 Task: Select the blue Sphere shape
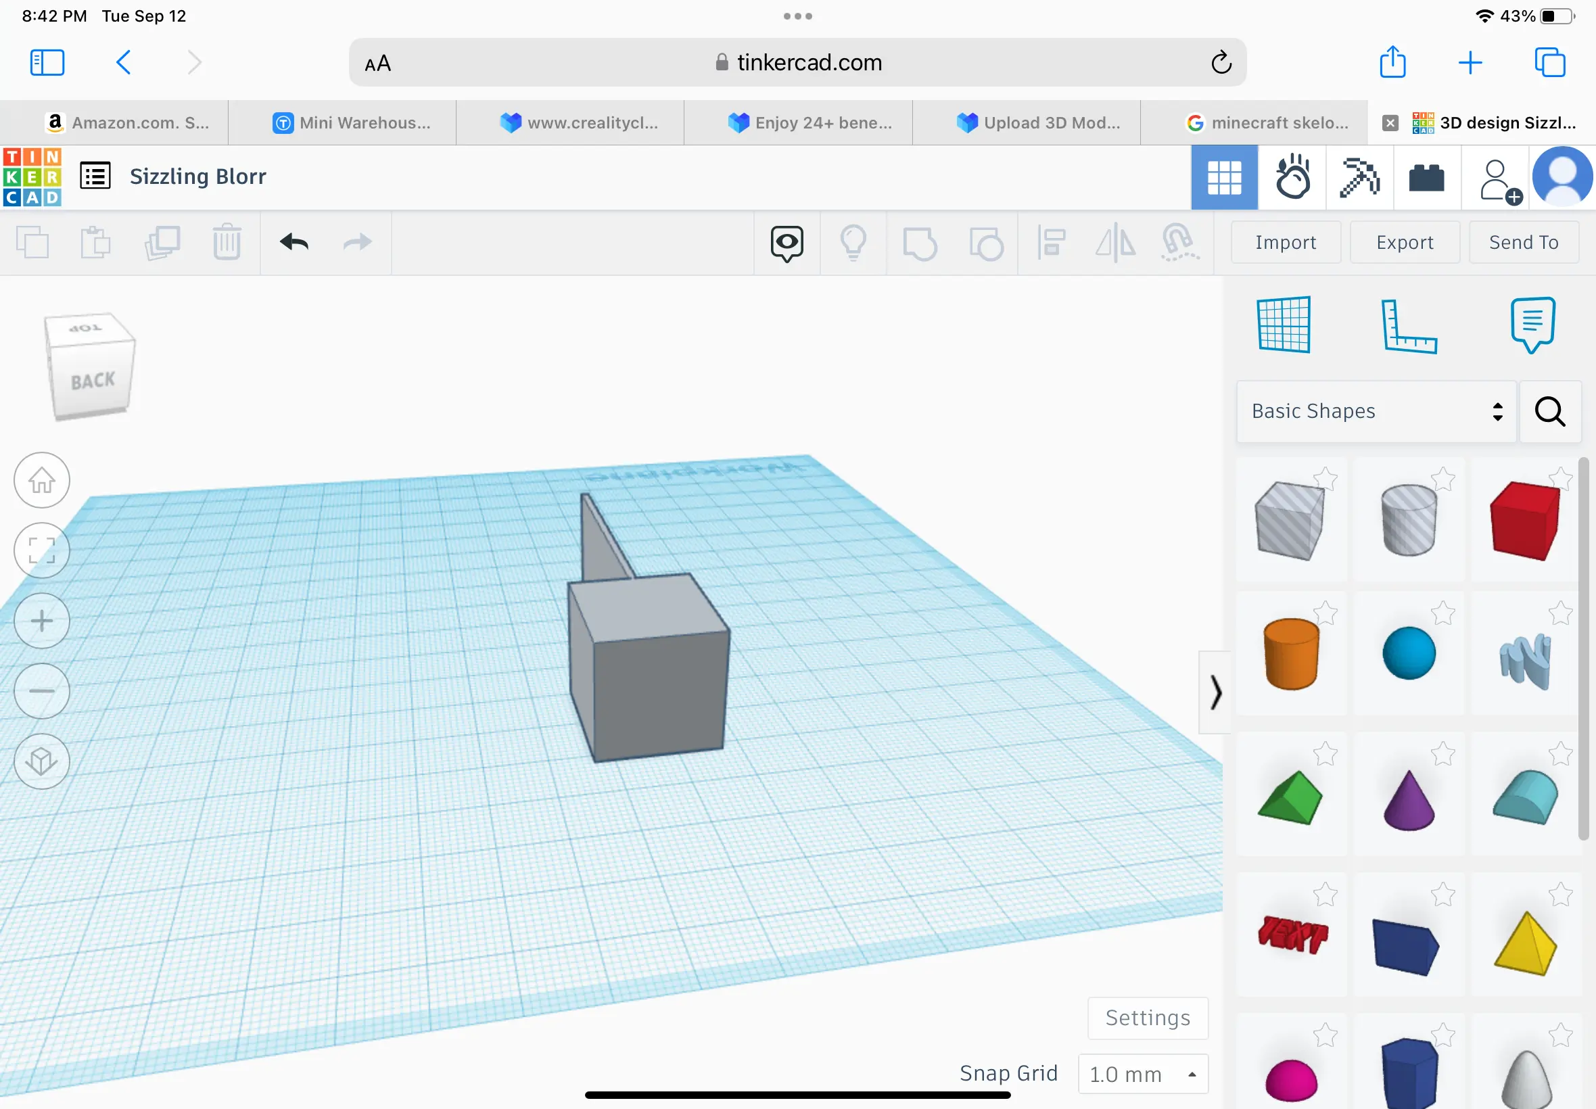pos(1409,653)
